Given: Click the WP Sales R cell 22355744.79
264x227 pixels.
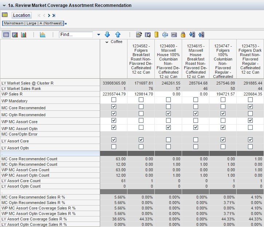Looking at the screenshot, I should tap(114, 94).
